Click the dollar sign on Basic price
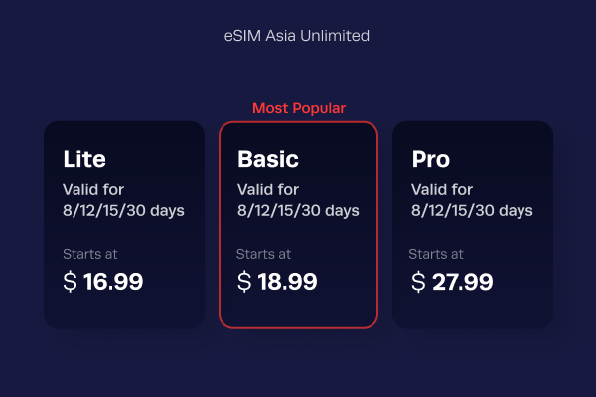This screenshot has width=596, height=397. pyautogui.click(x=244, y=282)
